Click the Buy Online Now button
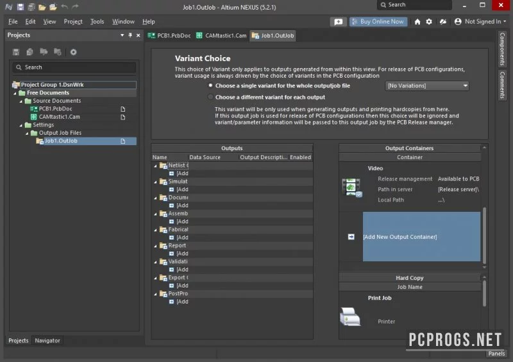513x362 pixels. coord(378,22)
